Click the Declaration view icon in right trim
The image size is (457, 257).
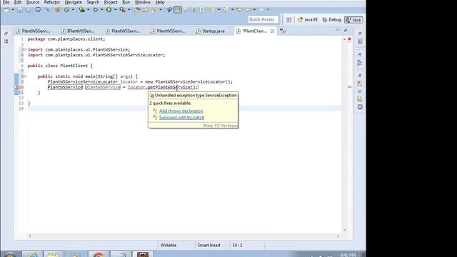point(360,99)
